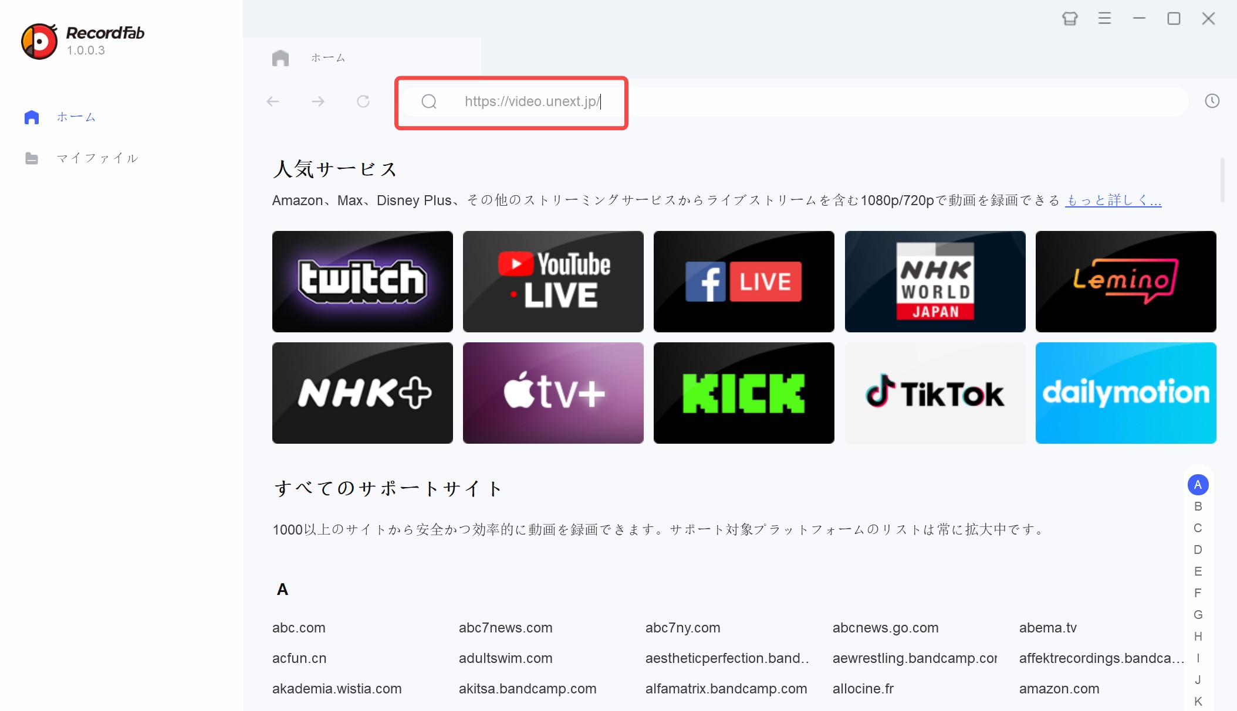Screen dimensions: 1237x711
Task: Jump to letter A in index
Action: pyautogui.click(x=1198, y=485)
